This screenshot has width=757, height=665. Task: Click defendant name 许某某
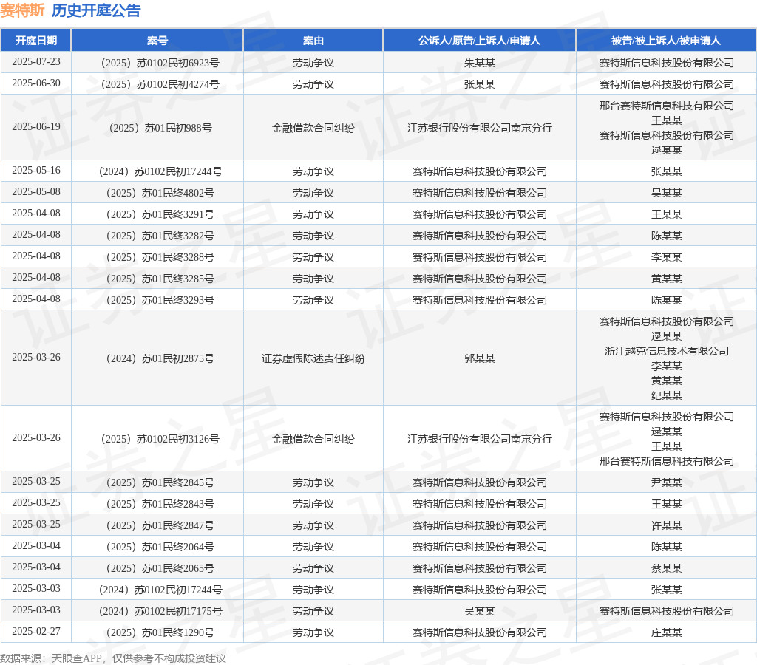coord(666,525)
